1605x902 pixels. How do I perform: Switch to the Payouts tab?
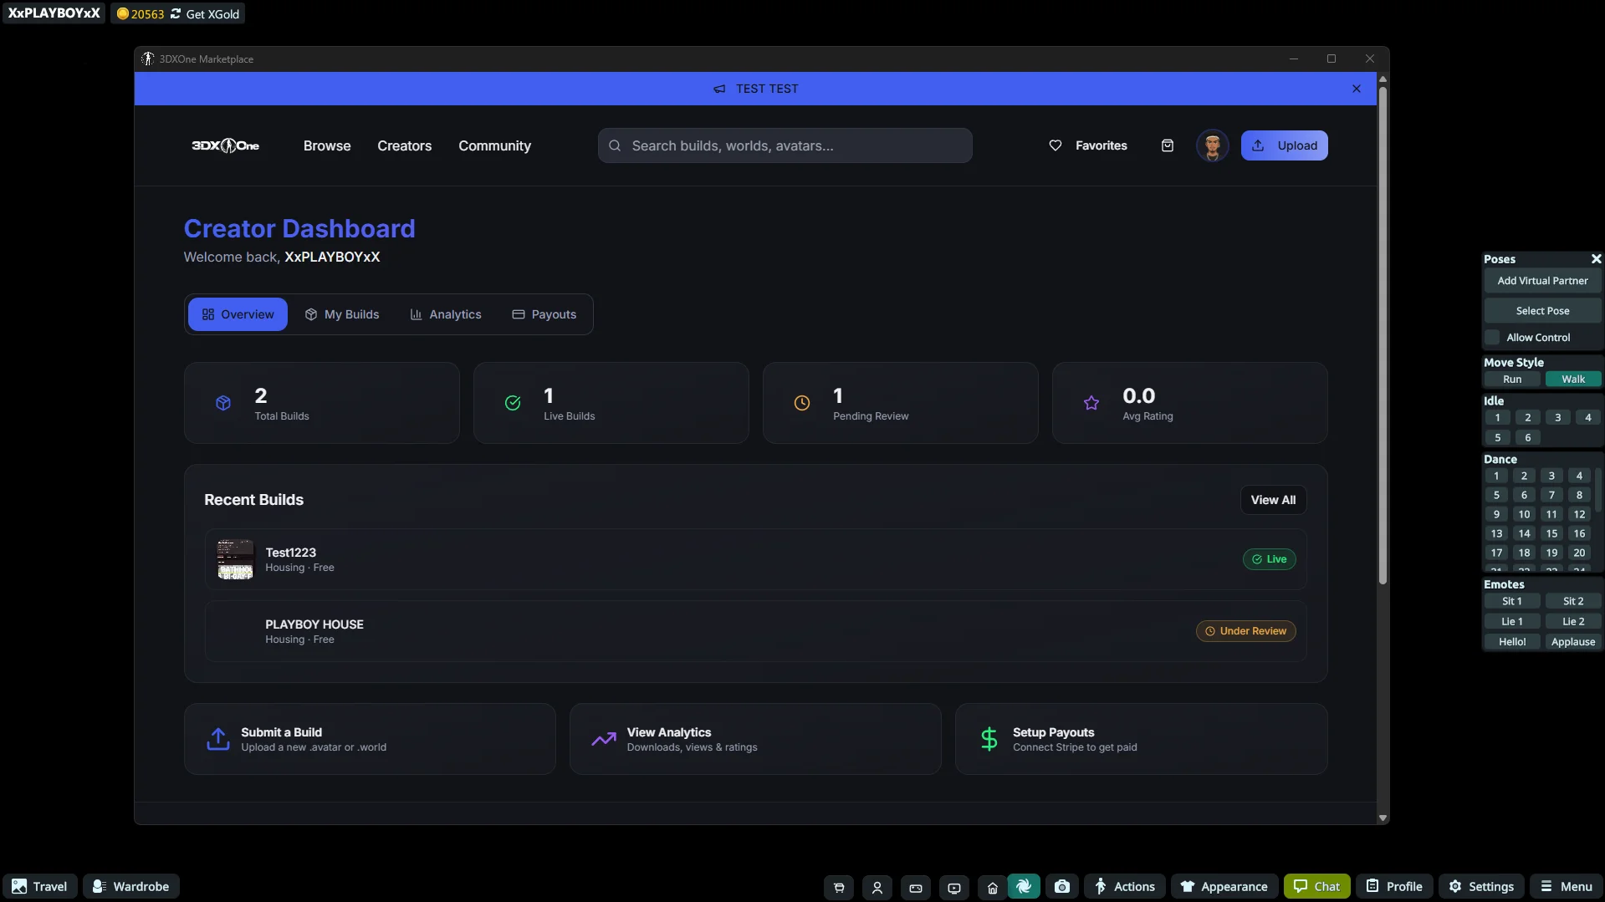click(x=544, y=314)
